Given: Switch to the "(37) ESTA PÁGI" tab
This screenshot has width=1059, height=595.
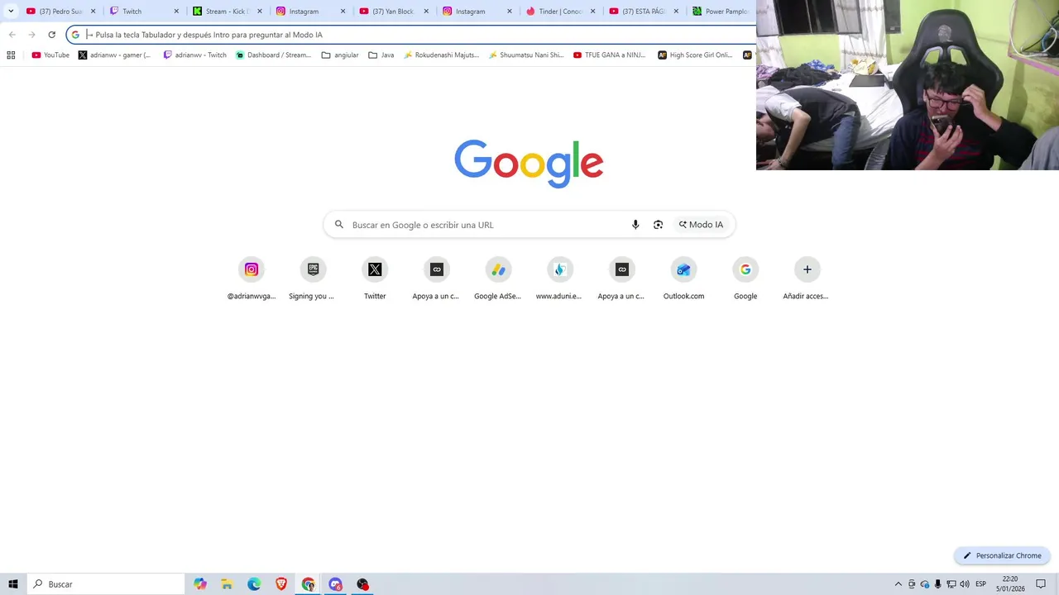Looking at the screenshot, I should 644,12.
